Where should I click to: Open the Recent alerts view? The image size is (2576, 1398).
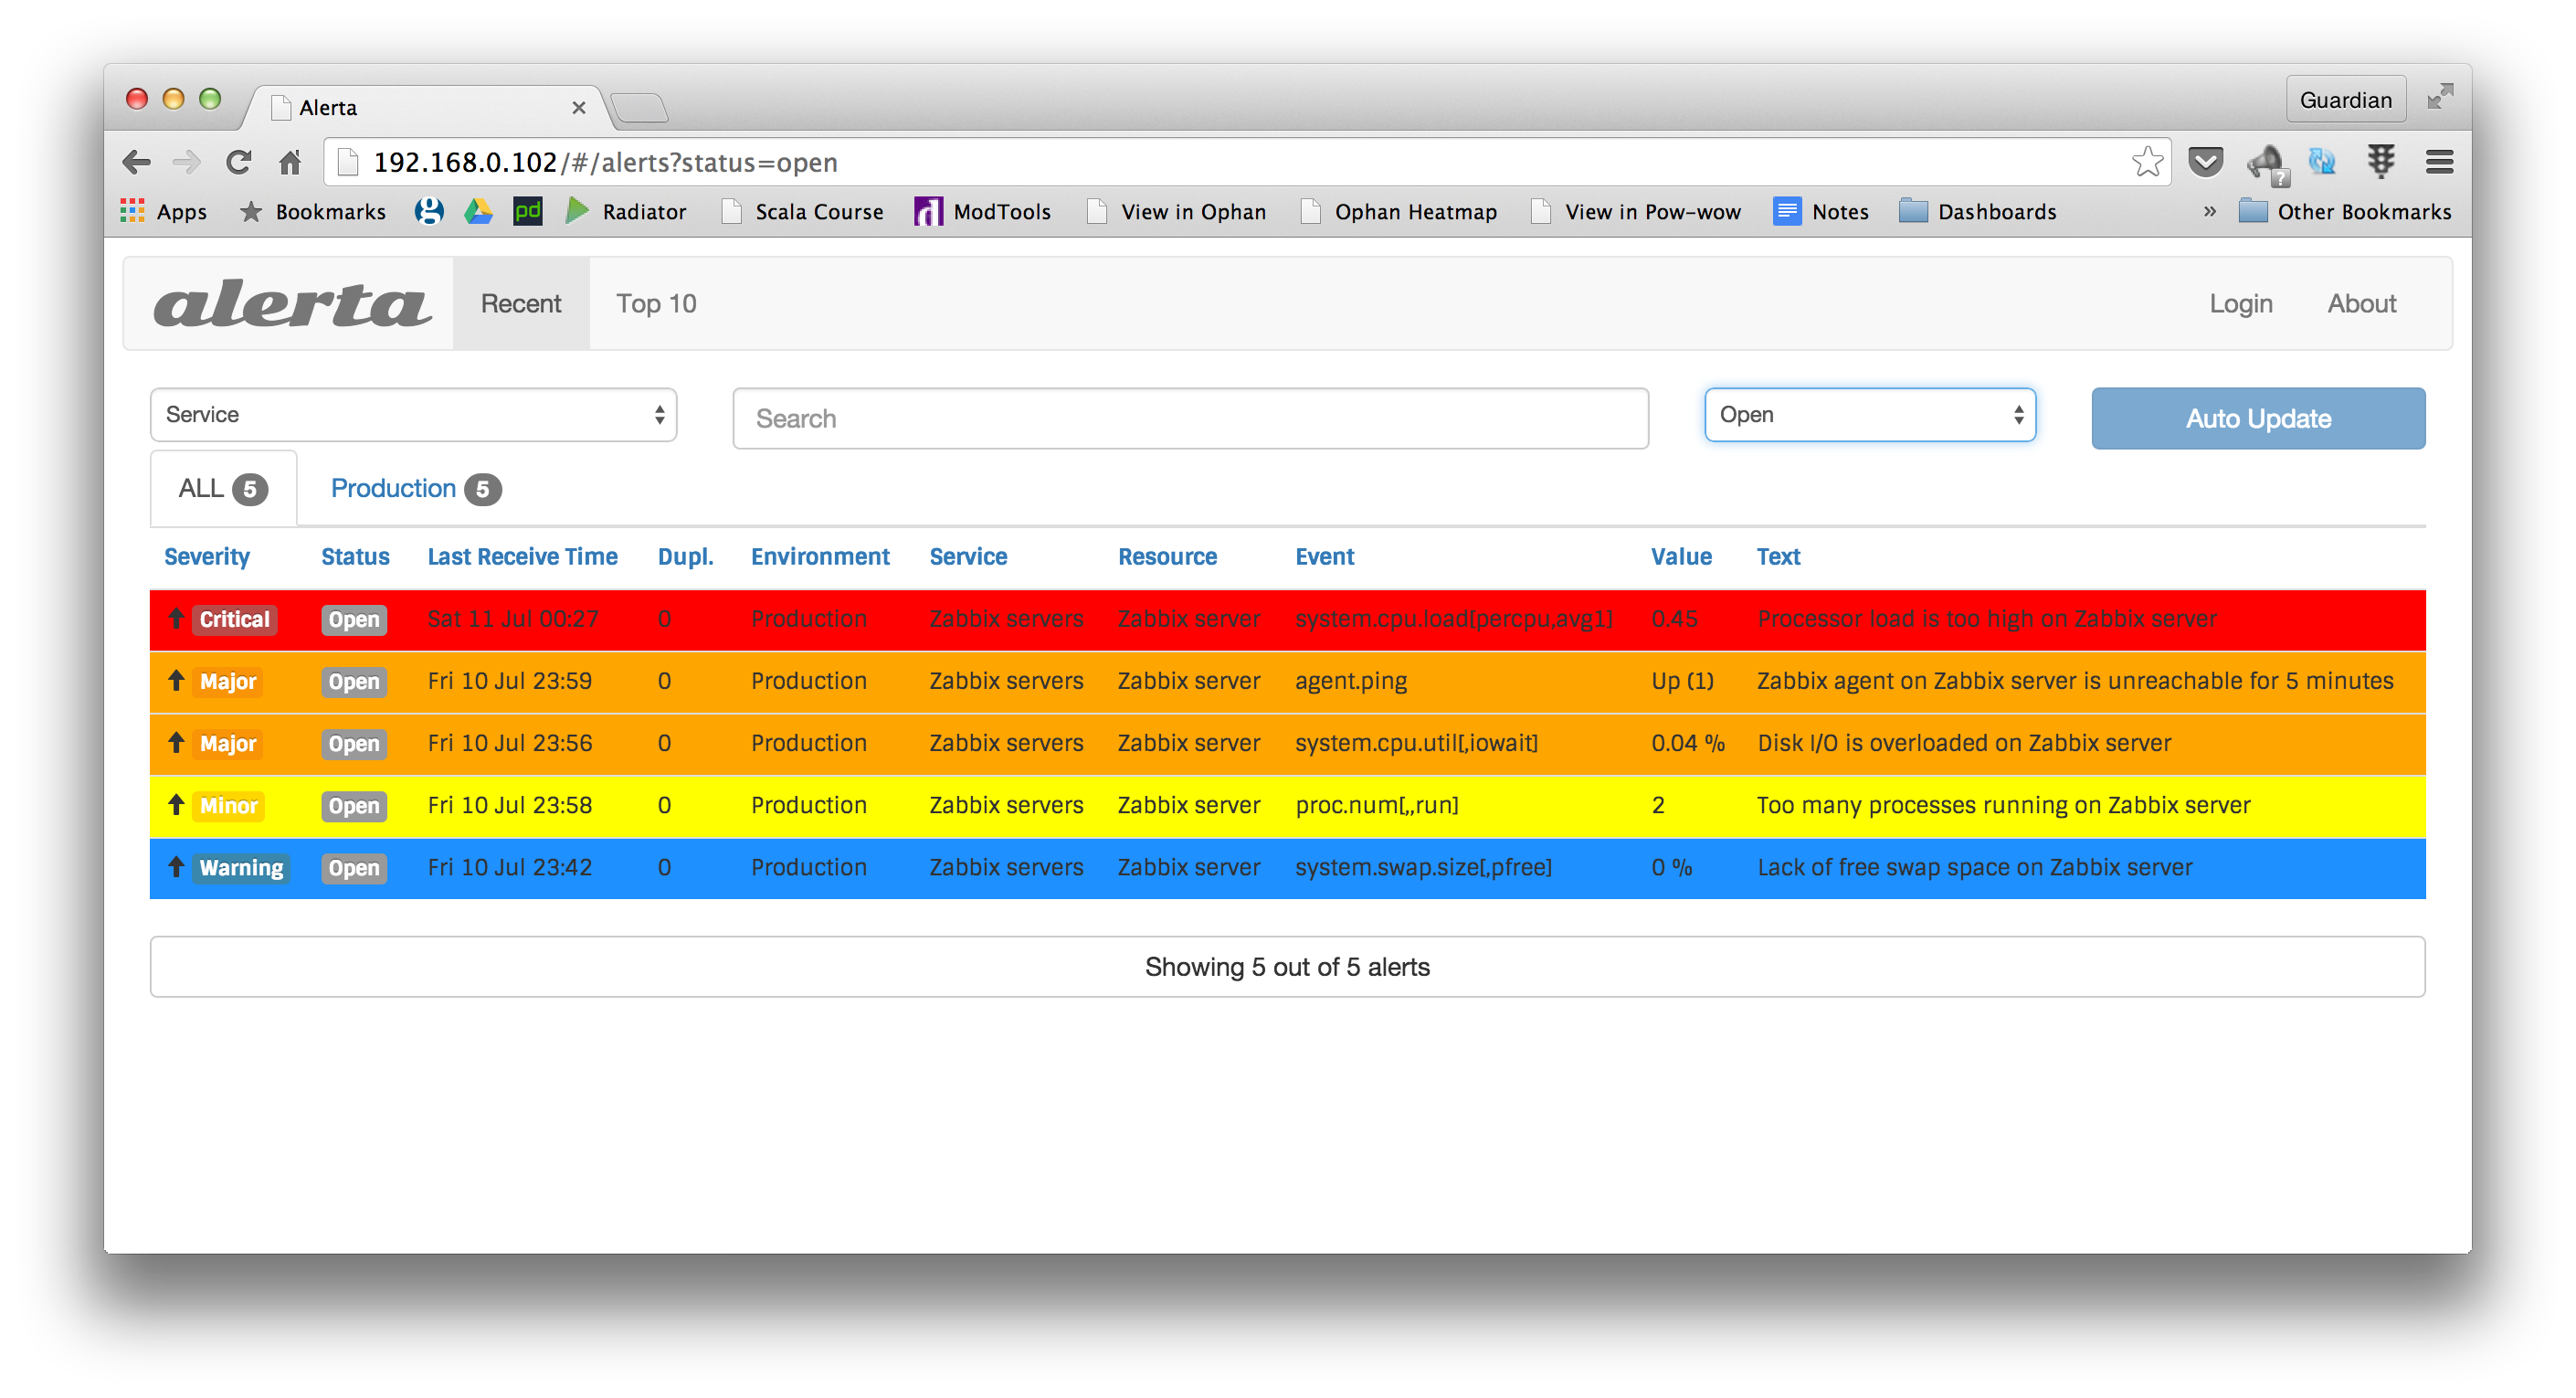(518, 305)
